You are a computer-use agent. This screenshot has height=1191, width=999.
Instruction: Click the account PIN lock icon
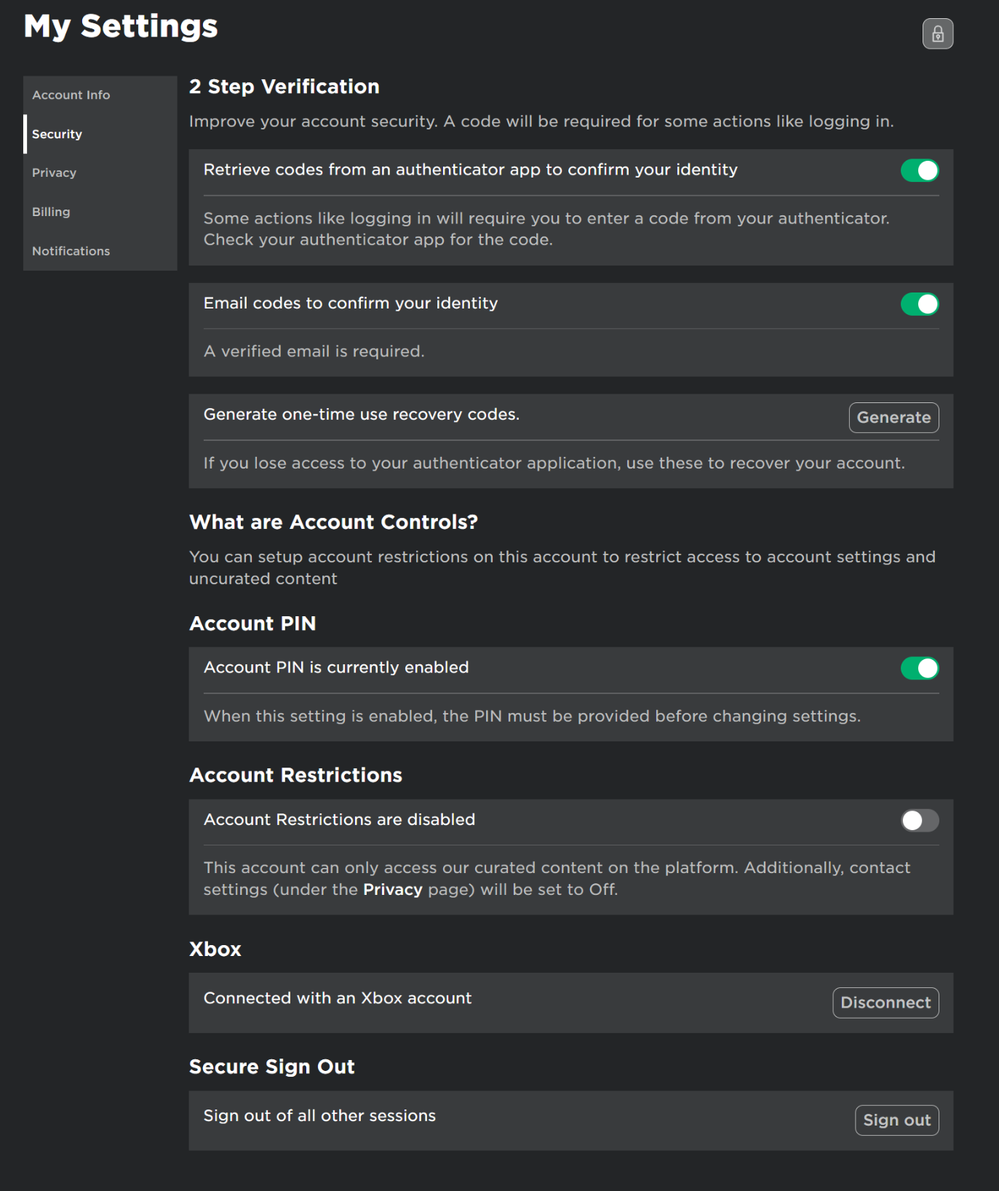937,33
